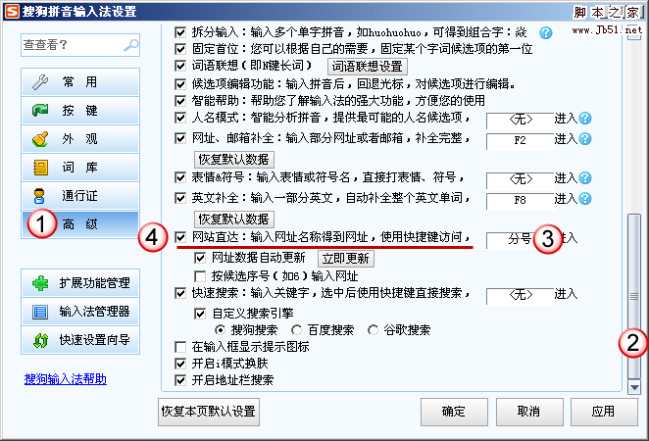Toggle 快速搜索 checkbox
The height and width of the screenshot is (441, 649).
[x=180, y=293]
